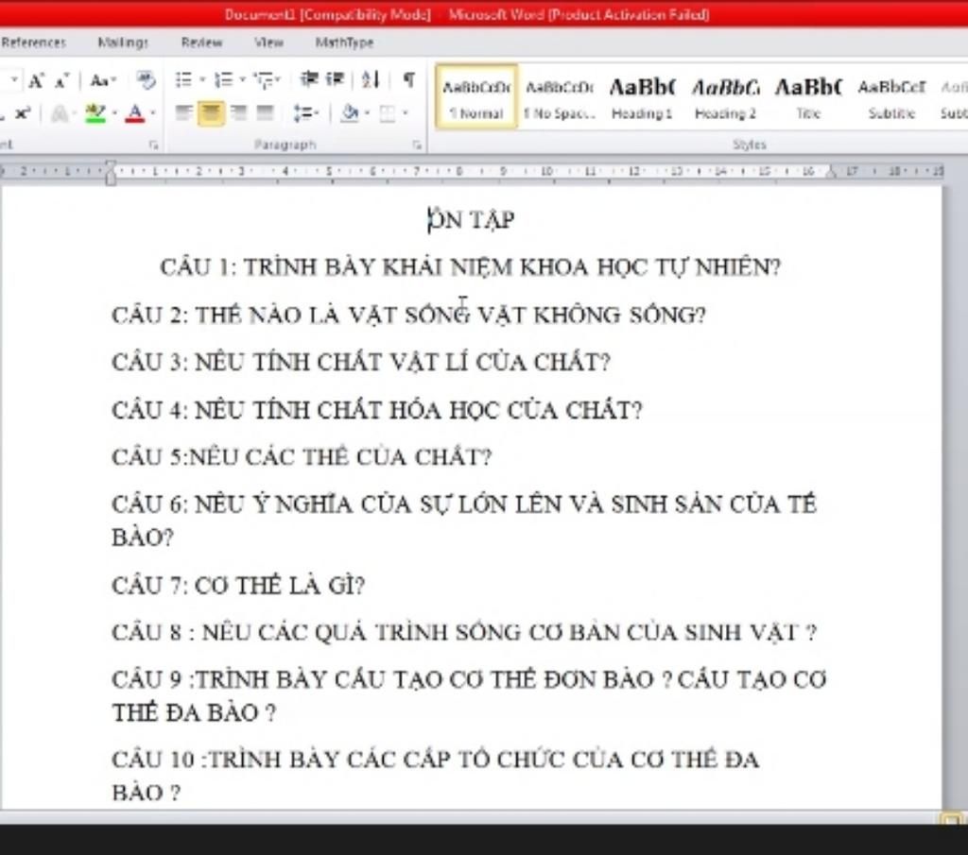Click the right indent marker on ruler
Screen dimensions: 968x855
pyautogui.click(x=832, y=173)
